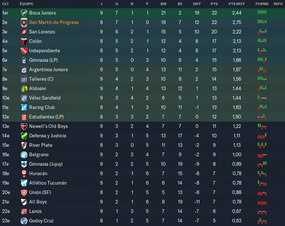
Task: Open the Talleres (C) team page
Action: [41, 79]
